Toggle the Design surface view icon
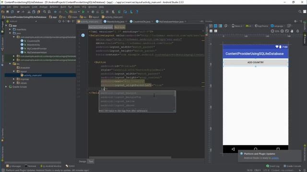Viewport: 307px width, 172px height. [211, 26]
